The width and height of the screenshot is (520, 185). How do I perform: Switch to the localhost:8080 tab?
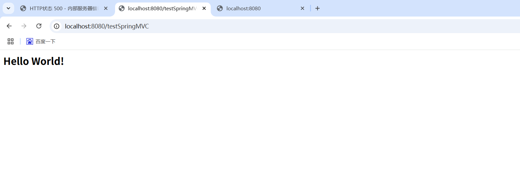pyautogui.click(x=260, y=8)
